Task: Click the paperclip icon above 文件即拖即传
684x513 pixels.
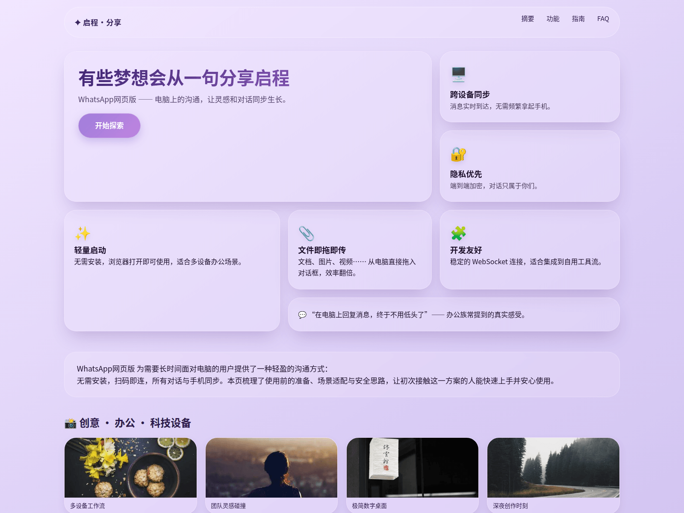Action: (306, 233)
